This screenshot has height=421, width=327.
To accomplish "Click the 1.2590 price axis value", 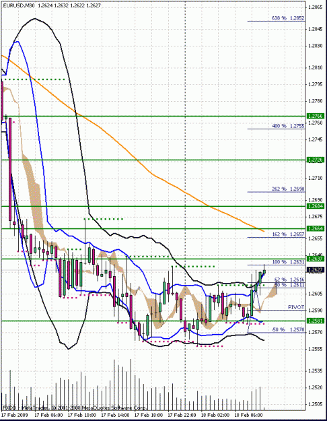I will 316,311.
